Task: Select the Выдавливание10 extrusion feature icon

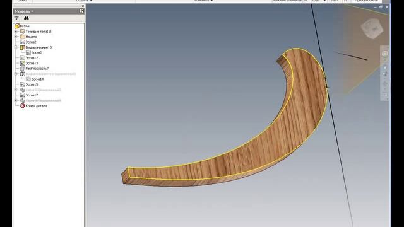Action: [x=23, y=47]
